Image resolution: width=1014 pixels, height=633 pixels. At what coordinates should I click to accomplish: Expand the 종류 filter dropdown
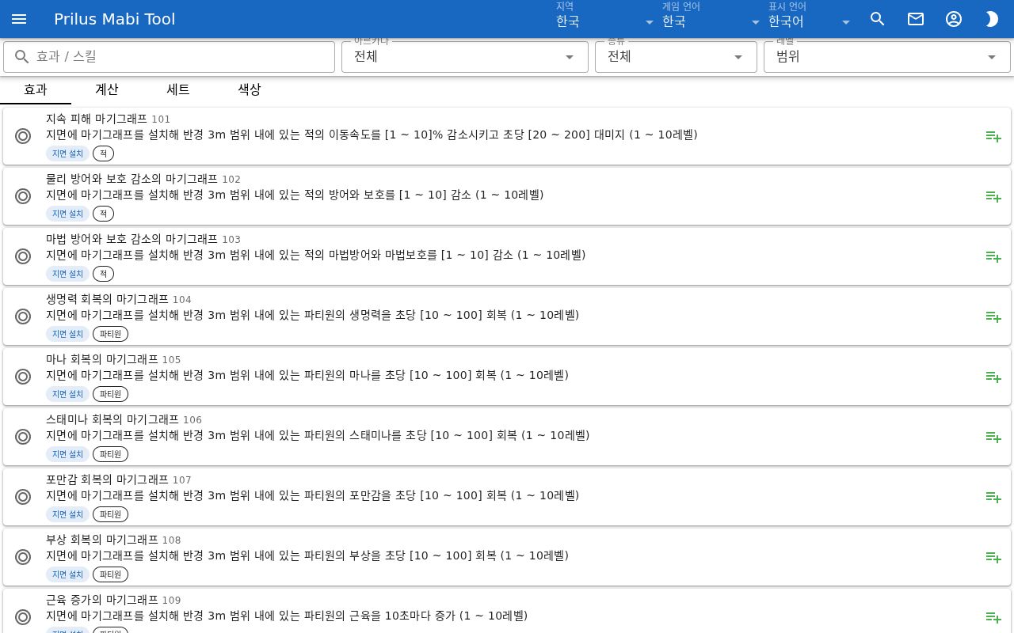click(676, 57)
